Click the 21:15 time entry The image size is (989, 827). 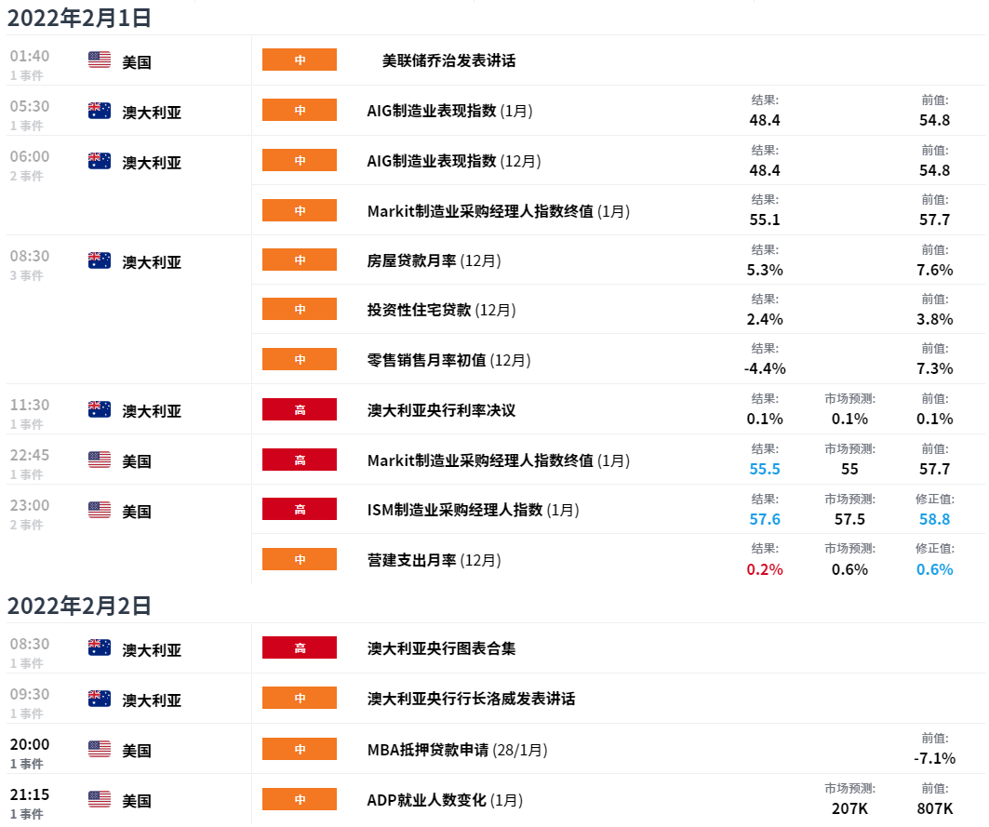(30, 794)
